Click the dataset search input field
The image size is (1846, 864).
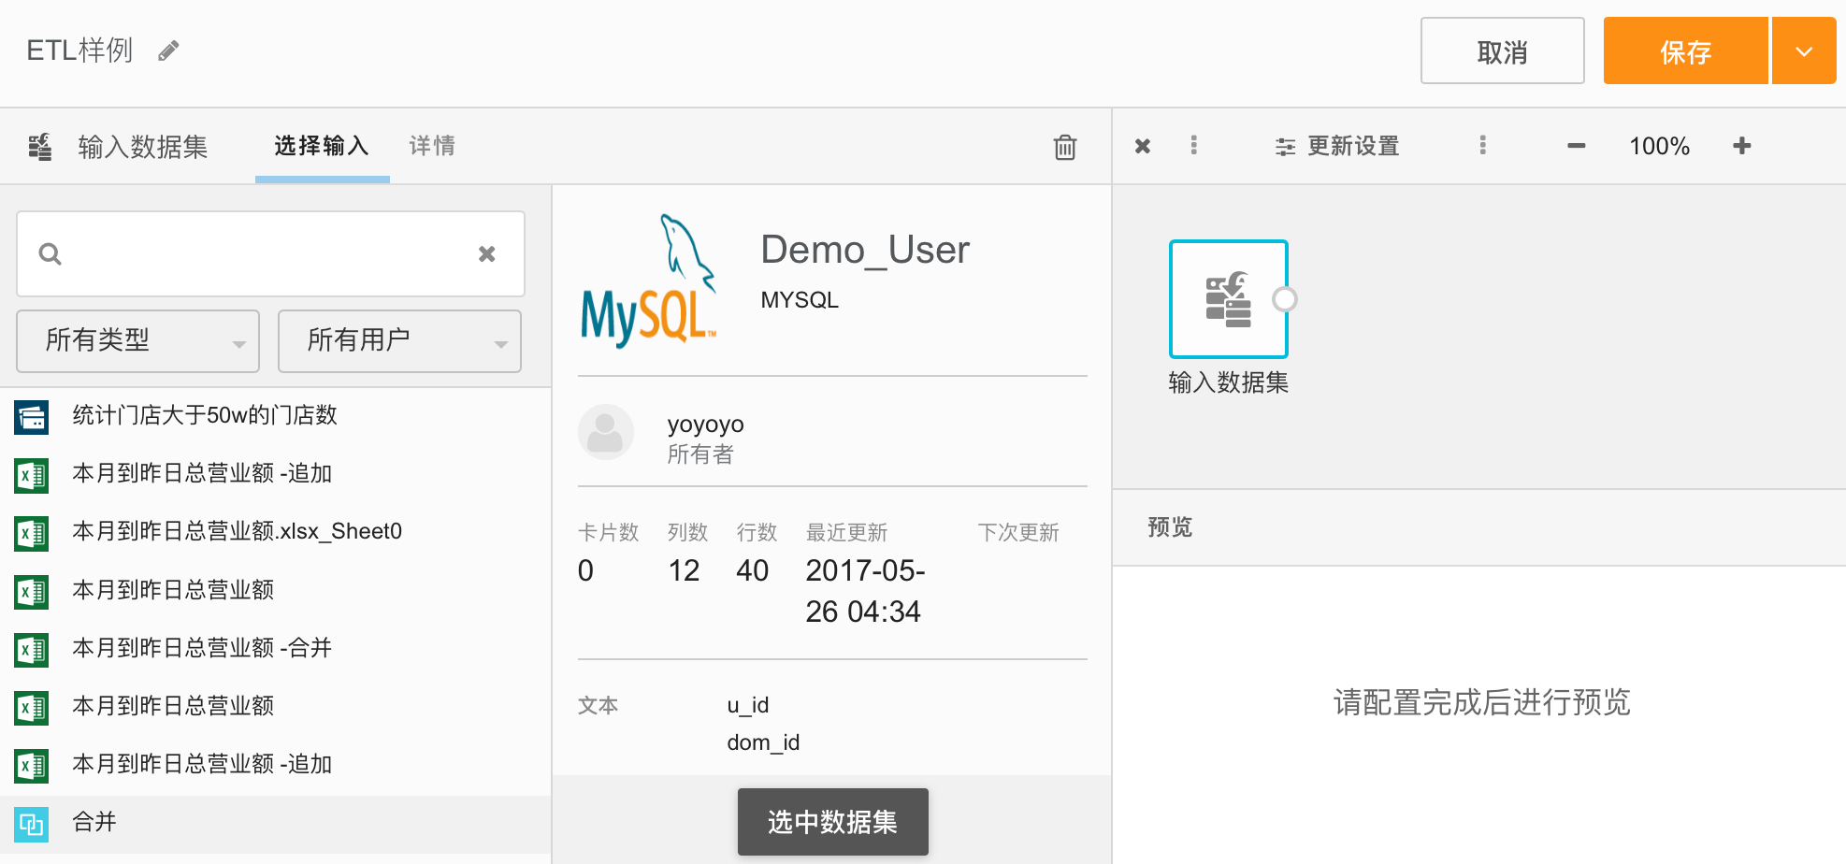270,253
